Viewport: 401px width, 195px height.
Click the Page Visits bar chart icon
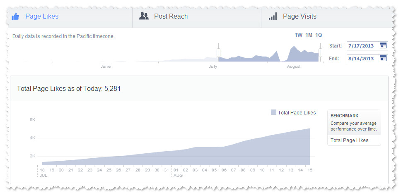click(x=273, y=17)
